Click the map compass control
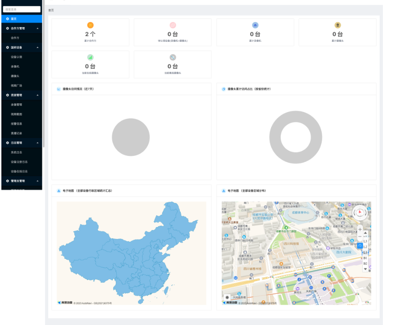 tap(360, 213)
